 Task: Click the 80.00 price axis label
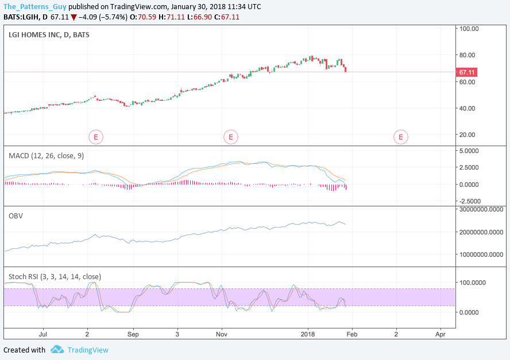click(467, 55)
